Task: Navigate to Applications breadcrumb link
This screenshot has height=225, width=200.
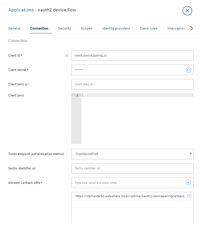Action: point(21,10)
